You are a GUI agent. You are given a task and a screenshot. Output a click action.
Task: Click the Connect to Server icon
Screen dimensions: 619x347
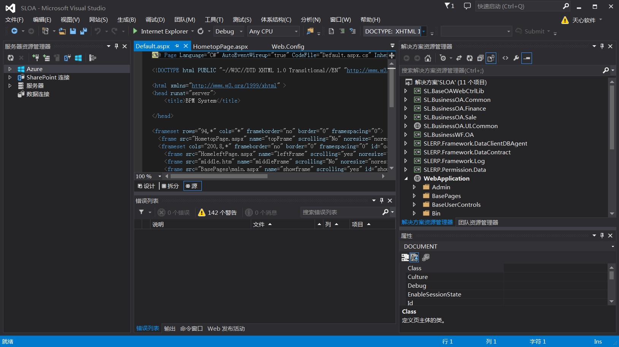46,58
